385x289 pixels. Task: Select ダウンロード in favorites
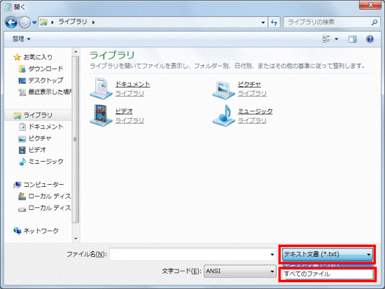(x=45, y=69)
